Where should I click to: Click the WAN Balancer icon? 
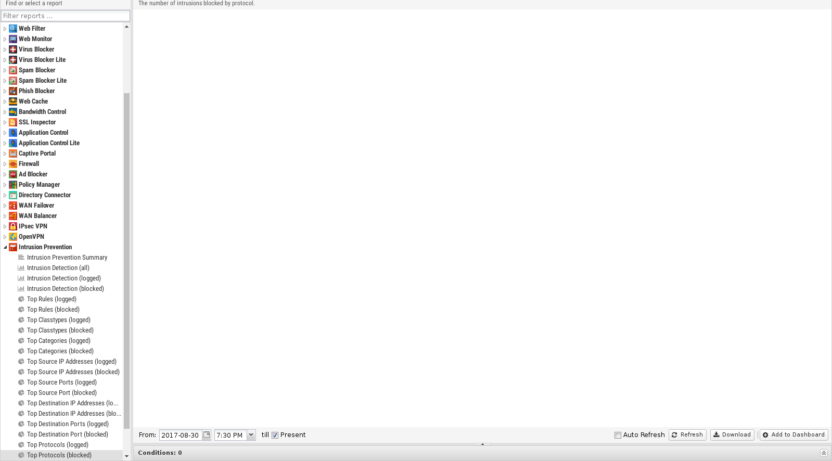point(13,216)
